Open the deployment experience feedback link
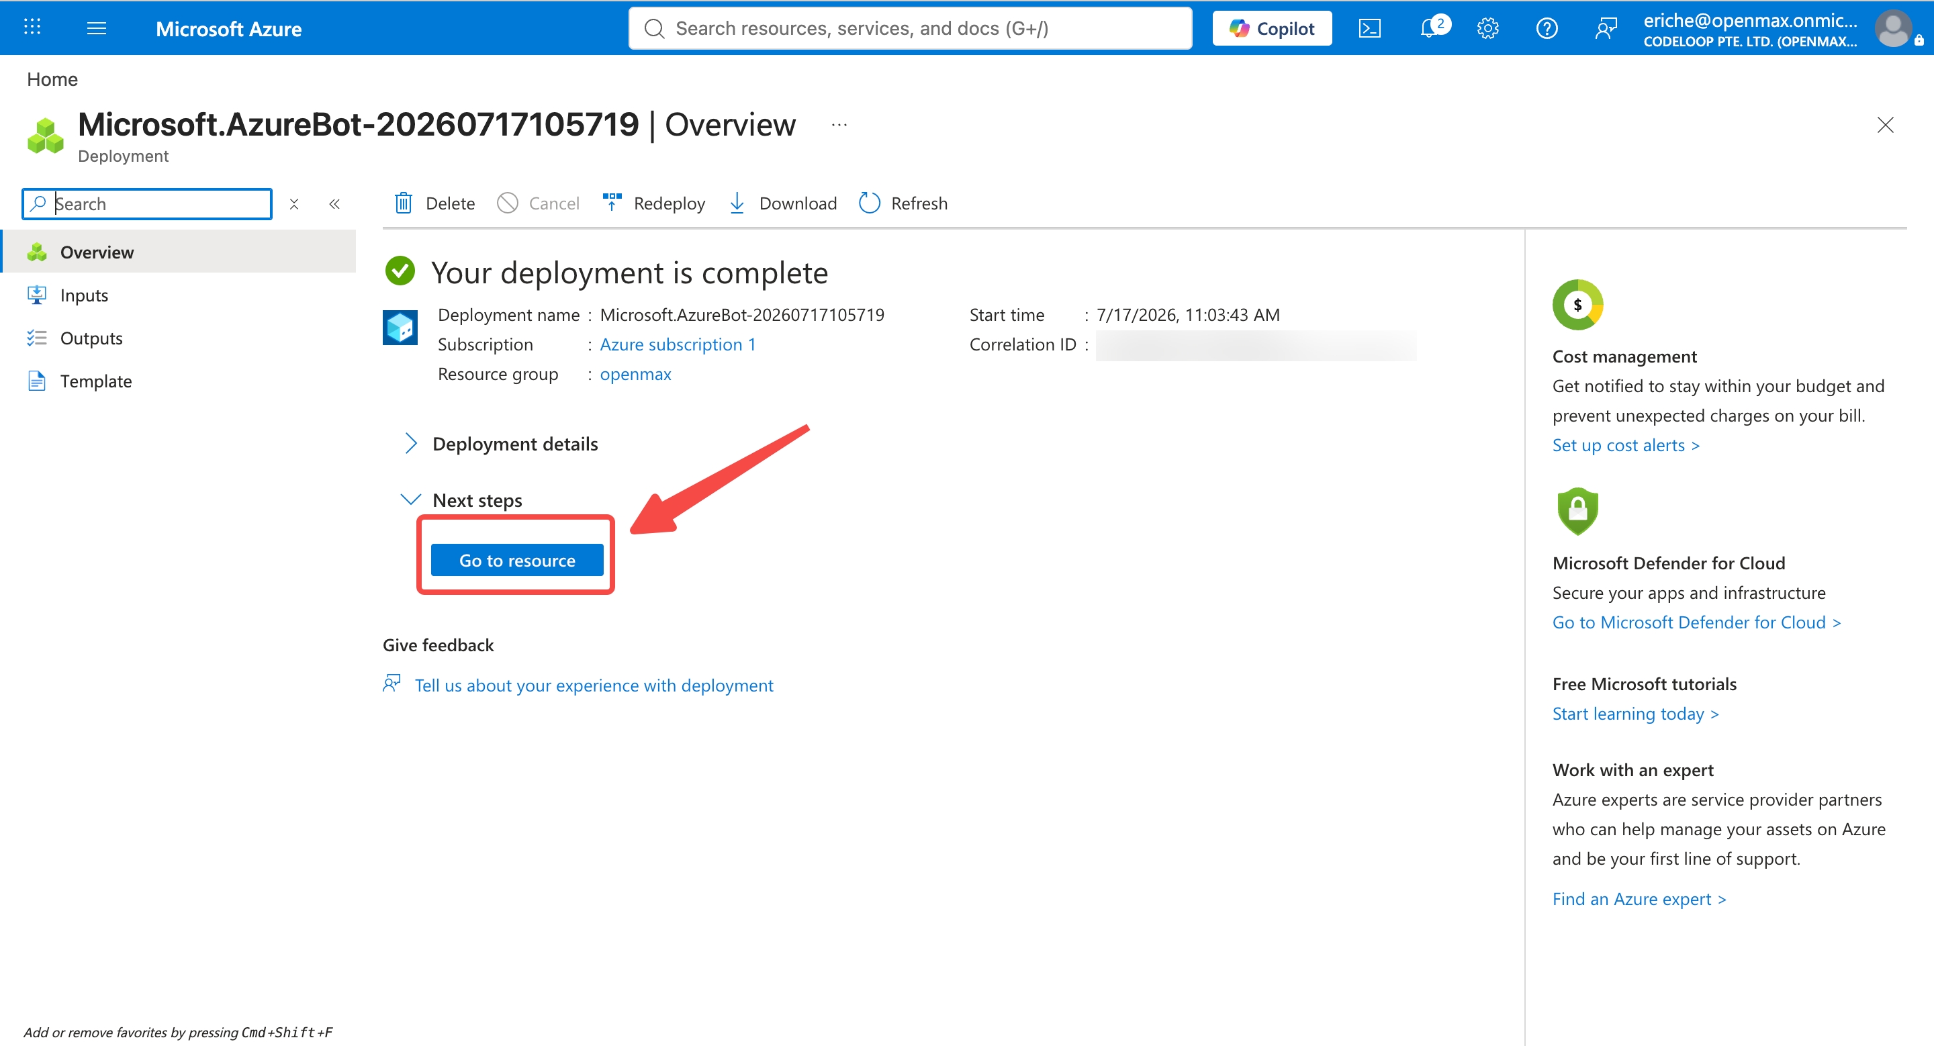Image resolution: width=1934 pixels, height=1046 pixels. click(594, 686)
